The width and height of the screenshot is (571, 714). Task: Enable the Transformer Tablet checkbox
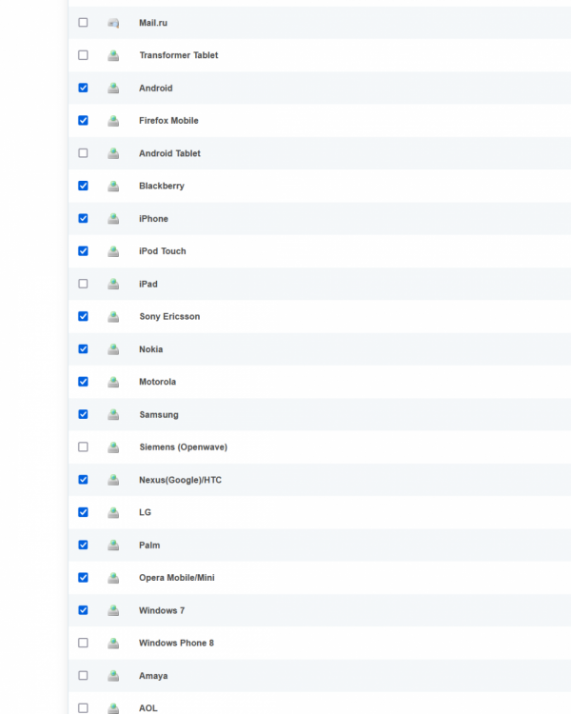coord(83,55)
